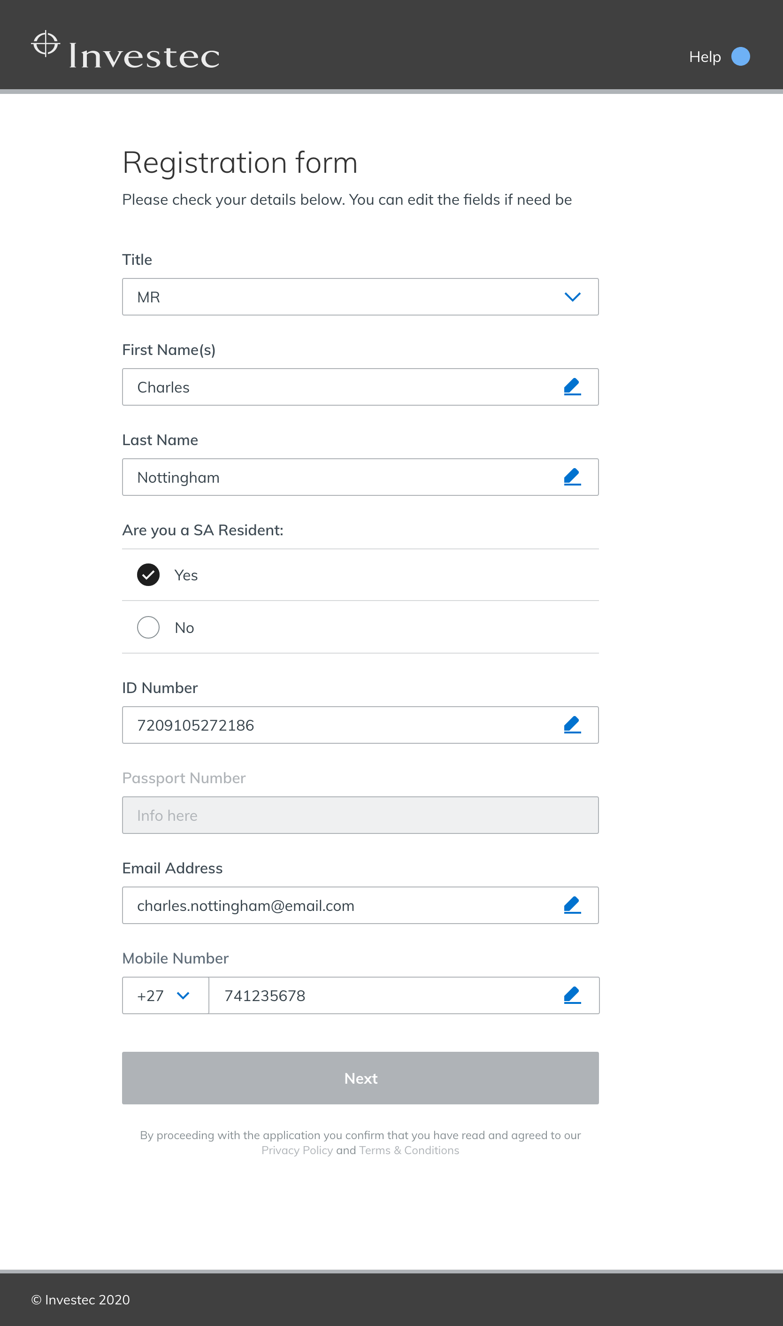The height and width of the screenshot is (1326, 783).
Task: Edit First Name using the pencil icon
Action: (572, 387)
